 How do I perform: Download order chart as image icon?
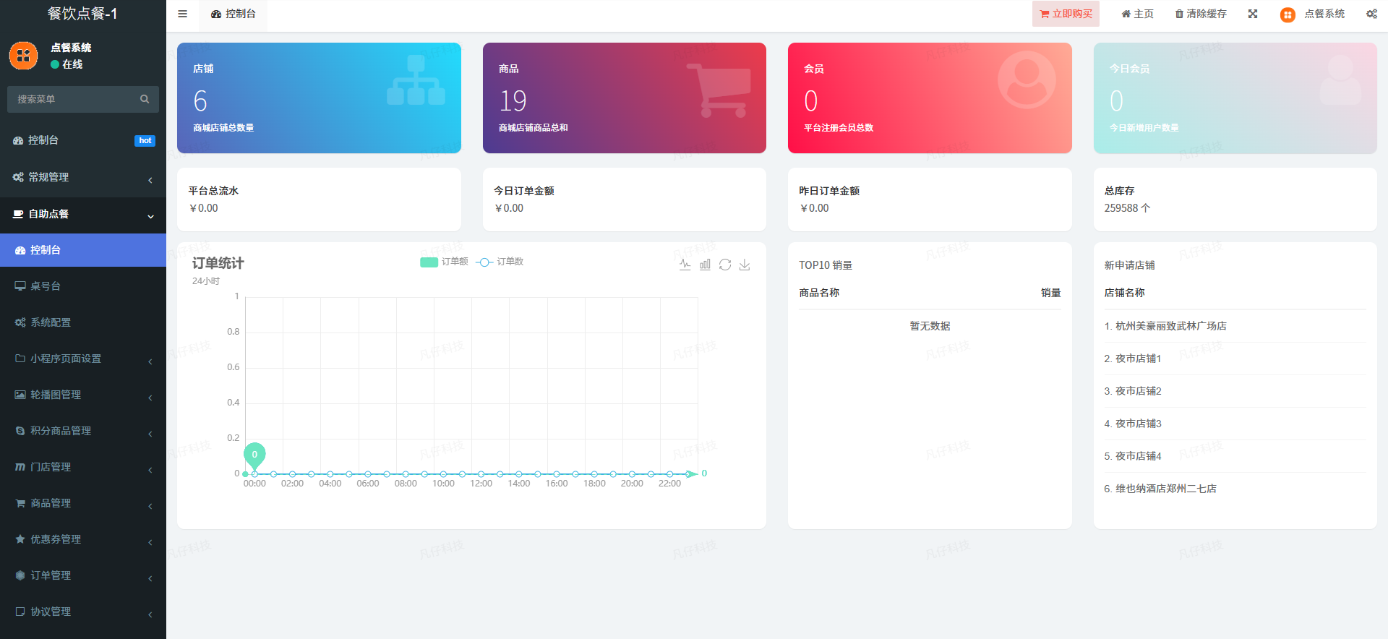coord(745,265)
